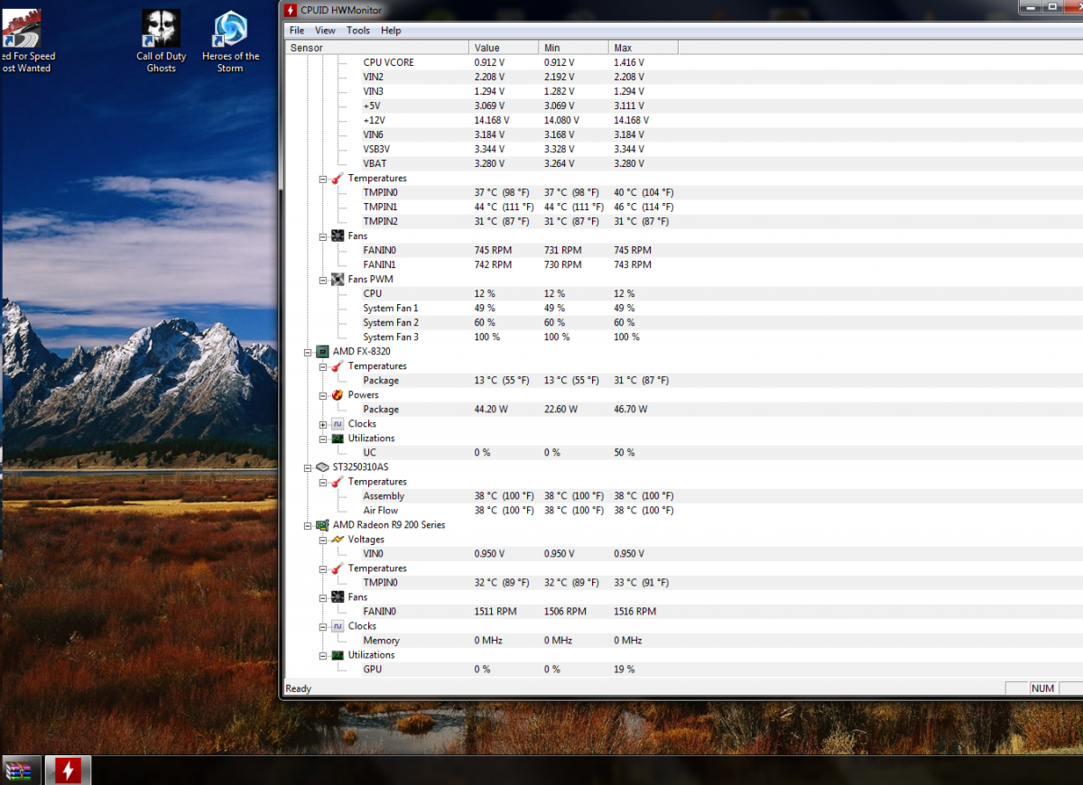The width and height of the screenshot is (1083, 785).
Task: Click the thermometer icon above the TMPIN0 37 °C row
Action: [x=337, y=178]
